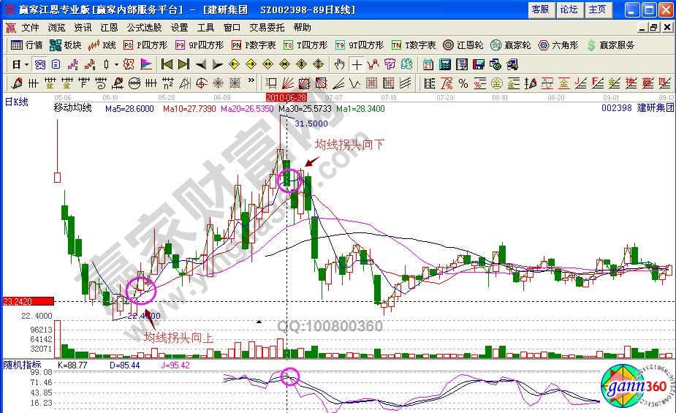Open the 公式选股 menu
The width and height of the screenshot is (676, 413).
[x=144, y=27]
